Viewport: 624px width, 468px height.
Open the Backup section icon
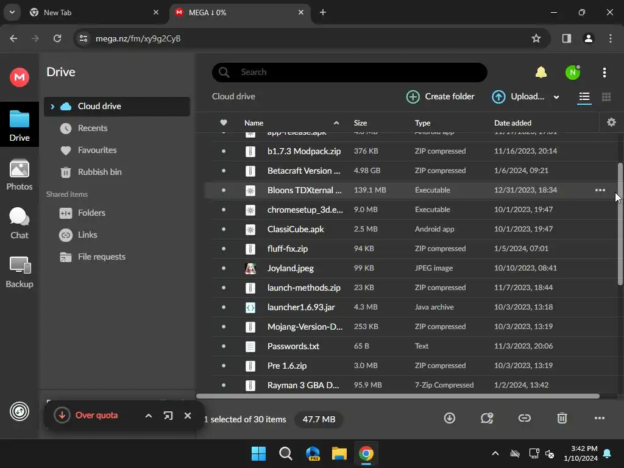click(x=20, y=265)
